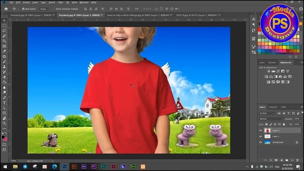304x171 pixels.
Task: Delete layer using trash icon
Action: click(x=297, y=160)
